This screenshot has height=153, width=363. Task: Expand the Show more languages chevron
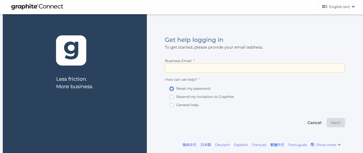click(x=339, y=145)
